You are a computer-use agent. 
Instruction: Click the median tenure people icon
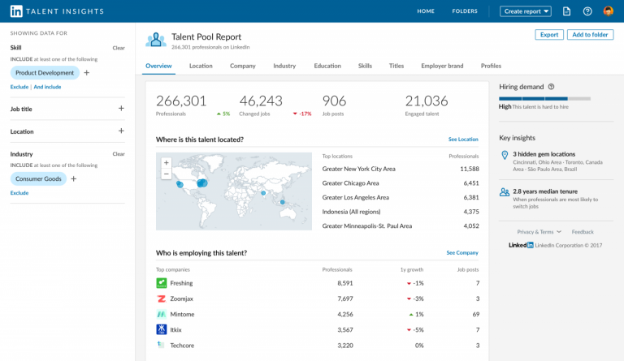click(505, 192)
